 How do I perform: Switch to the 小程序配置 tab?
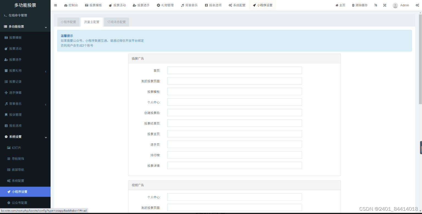tap(68, 22)
